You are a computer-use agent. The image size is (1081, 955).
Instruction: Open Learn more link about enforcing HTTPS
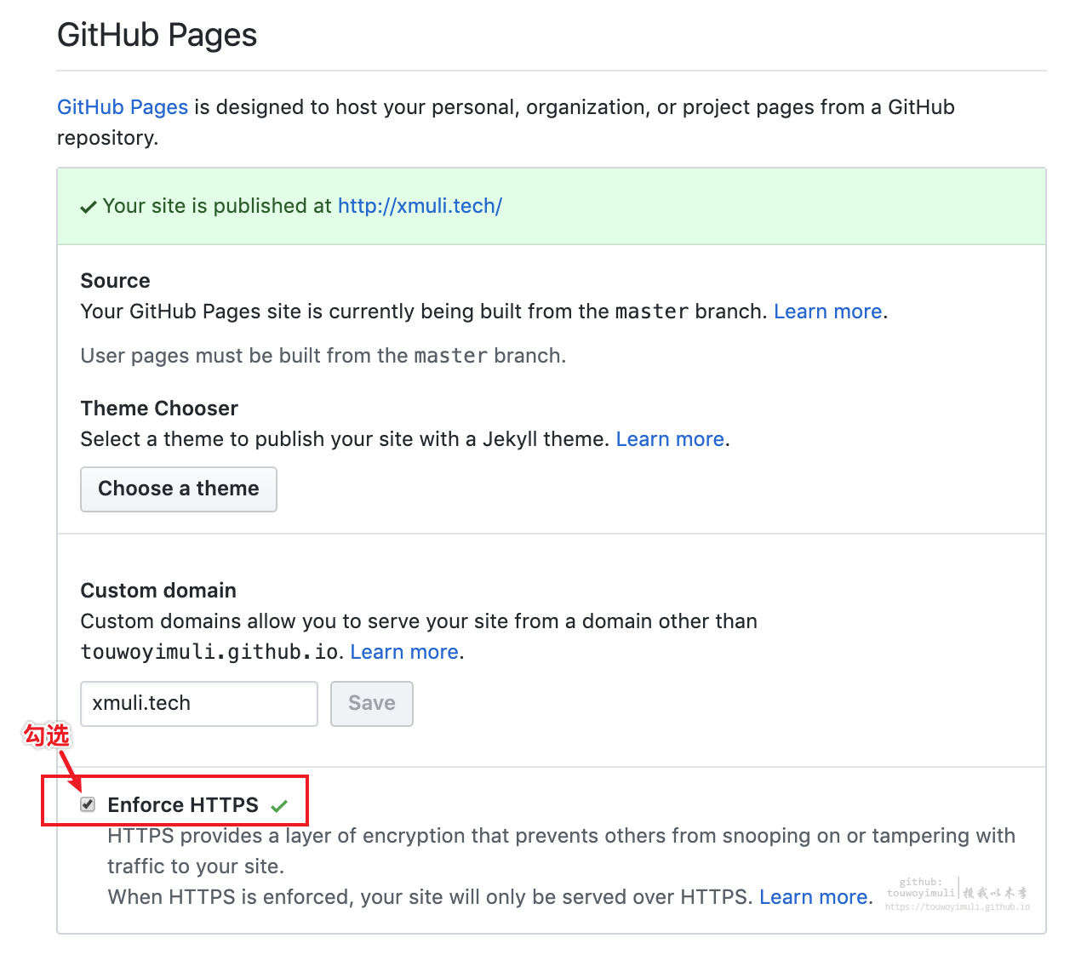[x=813, y=897]
